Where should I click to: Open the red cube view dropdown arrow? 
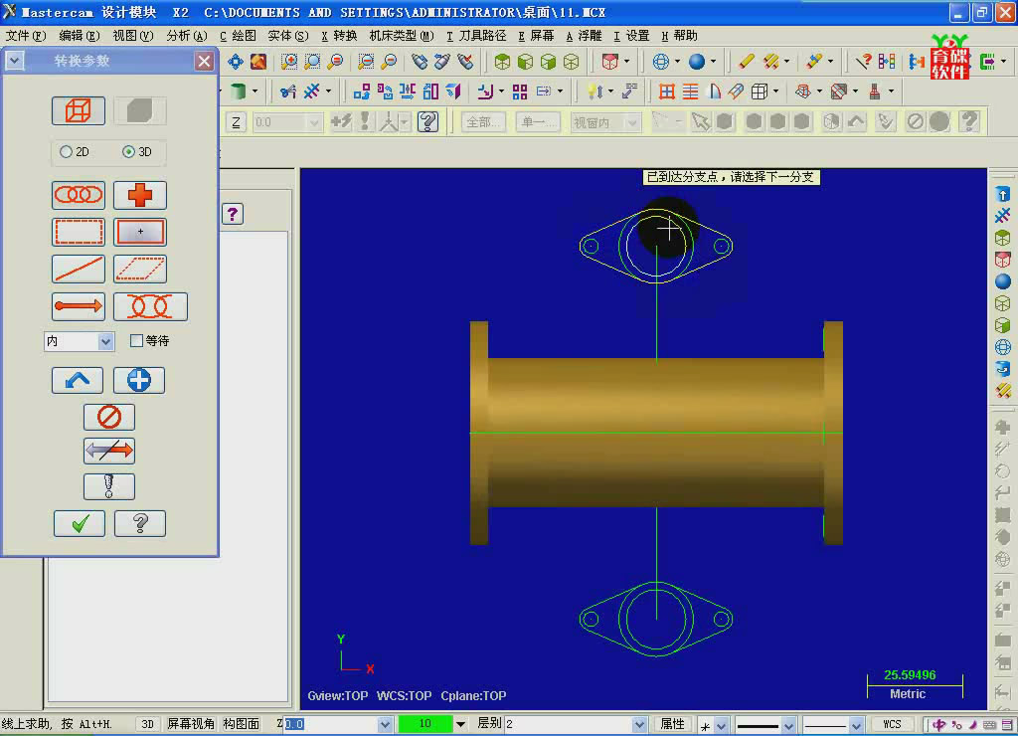pos(626,62)
